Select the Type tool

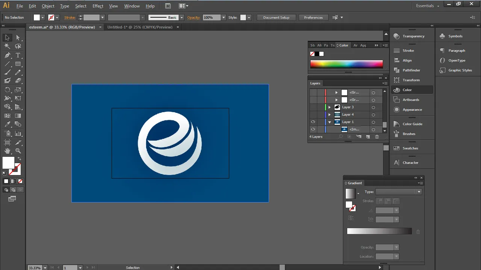[18, 55]
